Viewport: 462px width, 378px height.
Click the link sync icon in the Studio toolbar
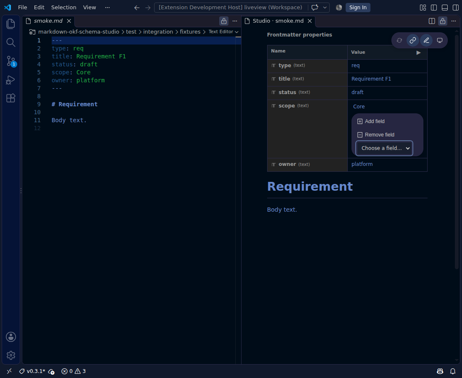coord(413,40)
